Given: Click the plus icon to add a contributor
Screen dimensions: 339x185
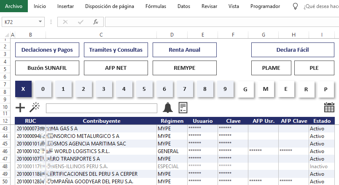Looking at the screenshot, I should pyautogui.click(x=20, y=108).
